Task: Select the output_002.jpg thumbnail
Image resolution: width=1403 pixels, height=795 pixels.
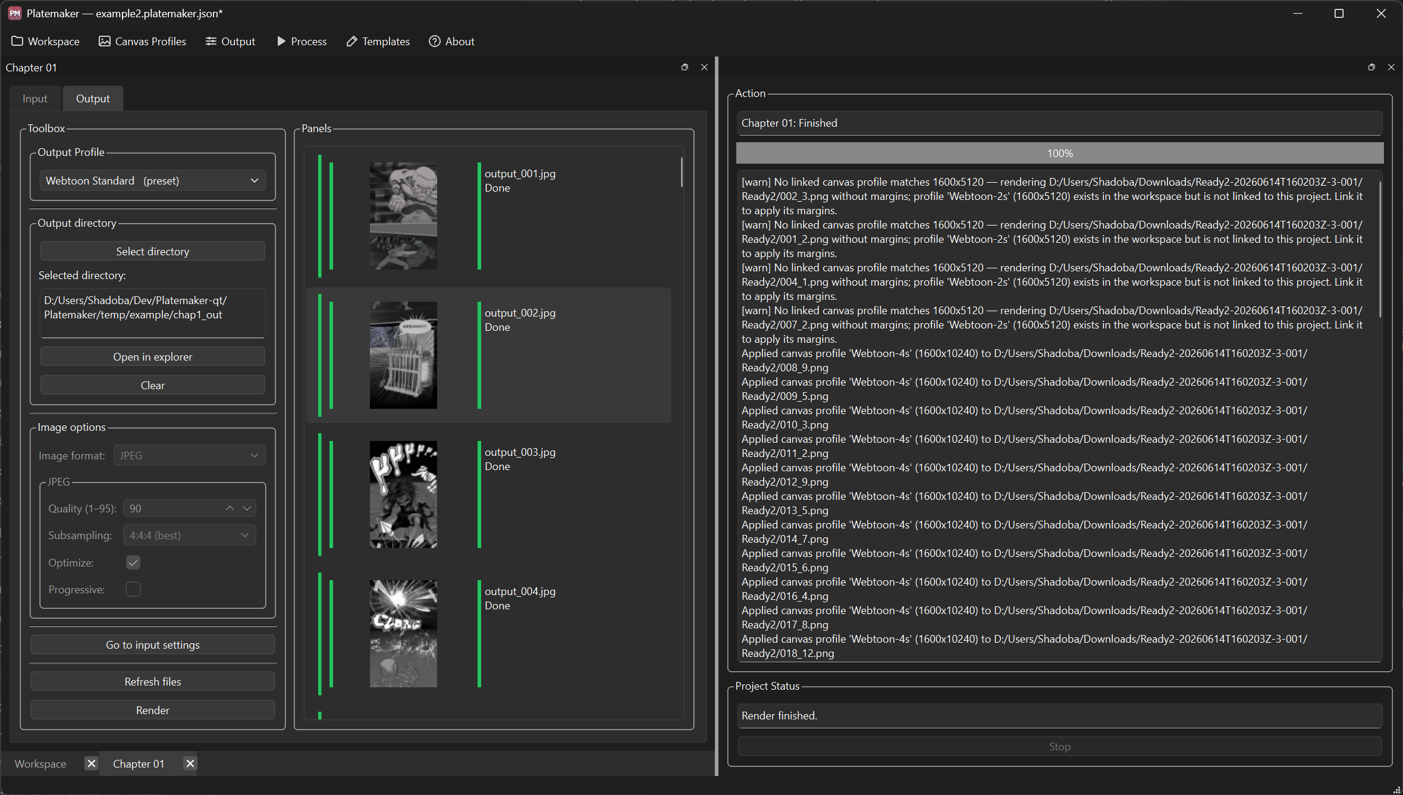Action: click(403, 355)
